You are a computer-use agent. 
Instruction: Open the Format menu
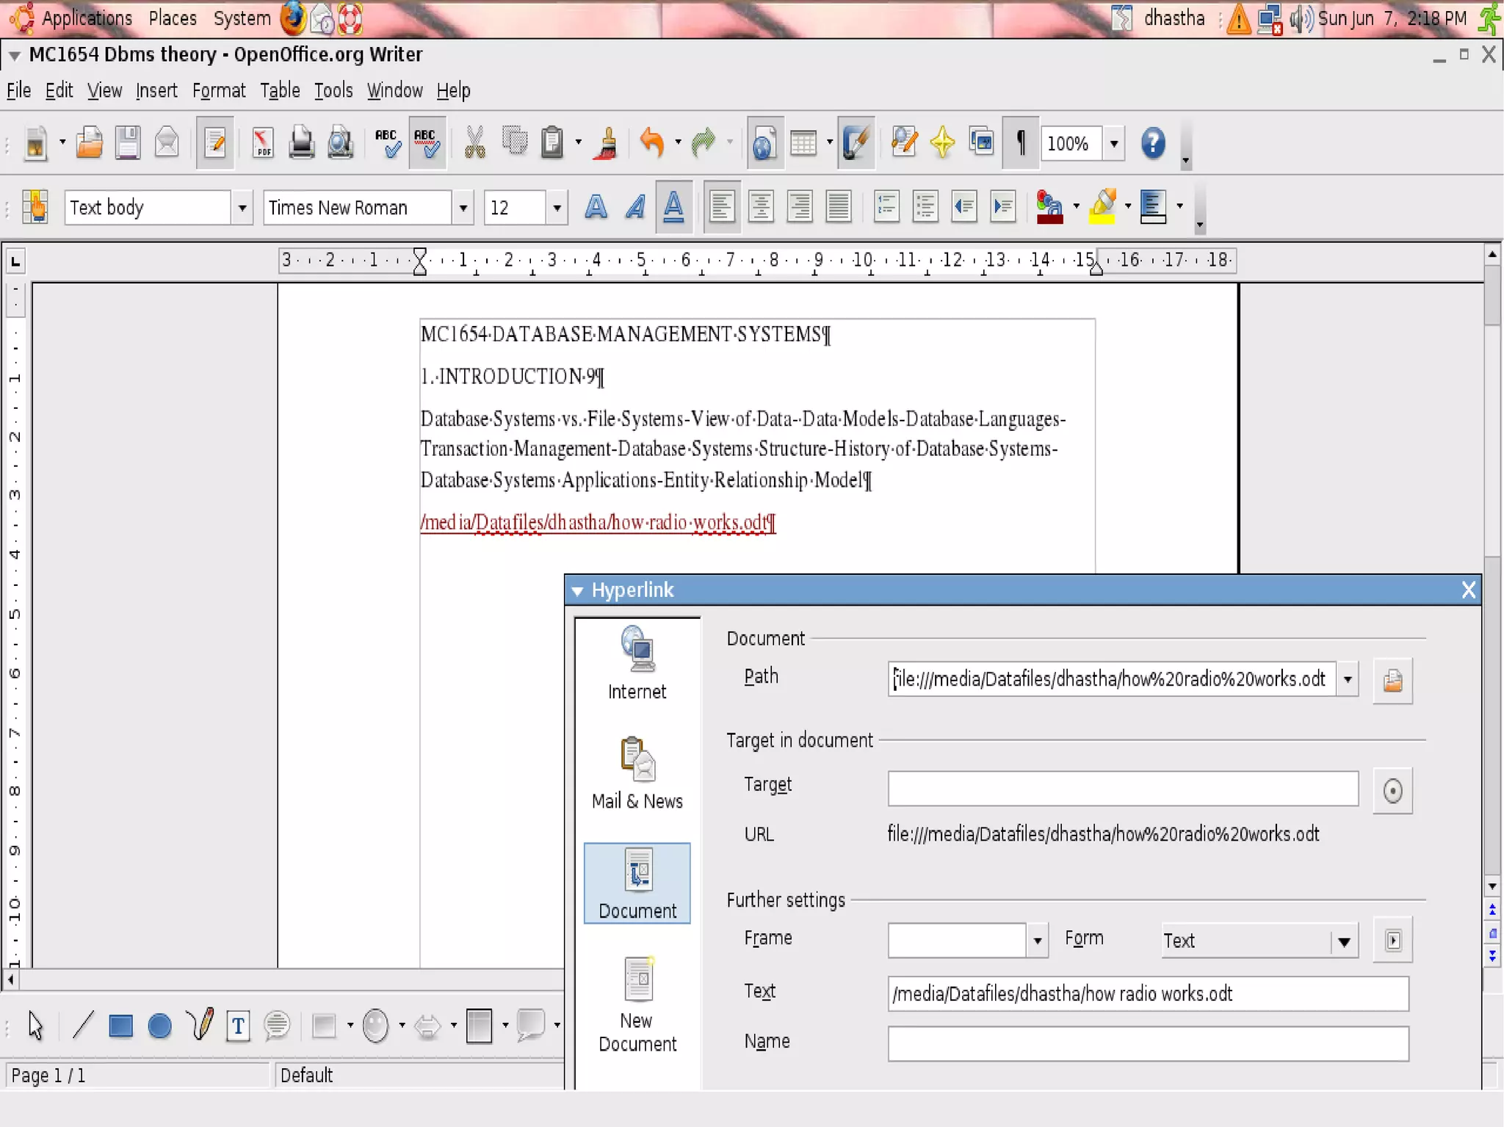[219, 90]
